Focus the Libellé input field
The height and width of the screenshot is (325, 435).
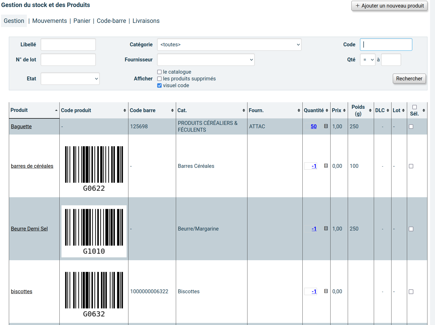pyautogui.click(x=68, y=44)
